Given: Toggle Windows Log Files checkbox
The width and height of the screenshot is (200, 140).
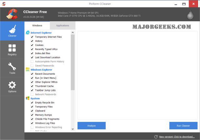Looking at the screenshot, I should (32, 123).
